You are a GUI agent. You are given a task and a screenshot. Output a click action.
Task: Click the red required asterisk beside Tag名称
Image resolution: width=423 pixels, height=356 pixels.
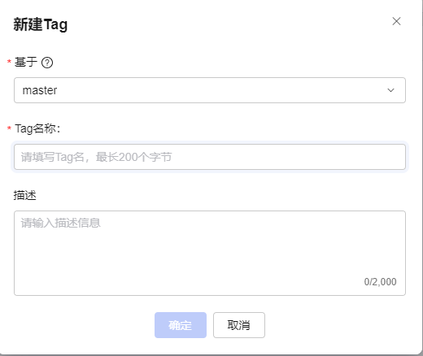(x=9, y=128)
